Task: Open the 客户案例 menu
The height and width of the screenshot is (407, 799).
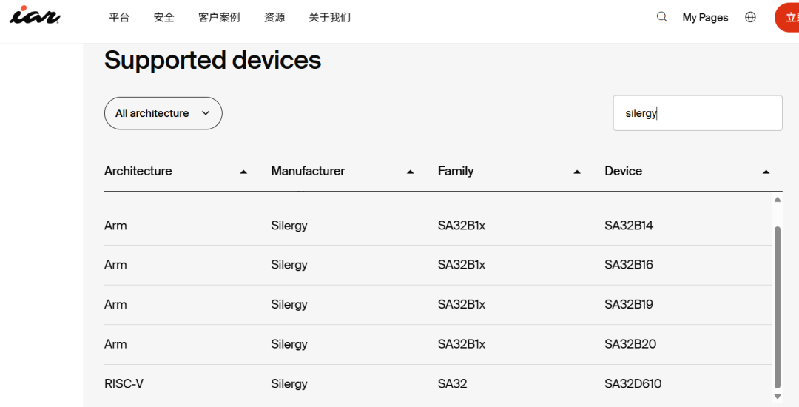Action: point(219,17)
